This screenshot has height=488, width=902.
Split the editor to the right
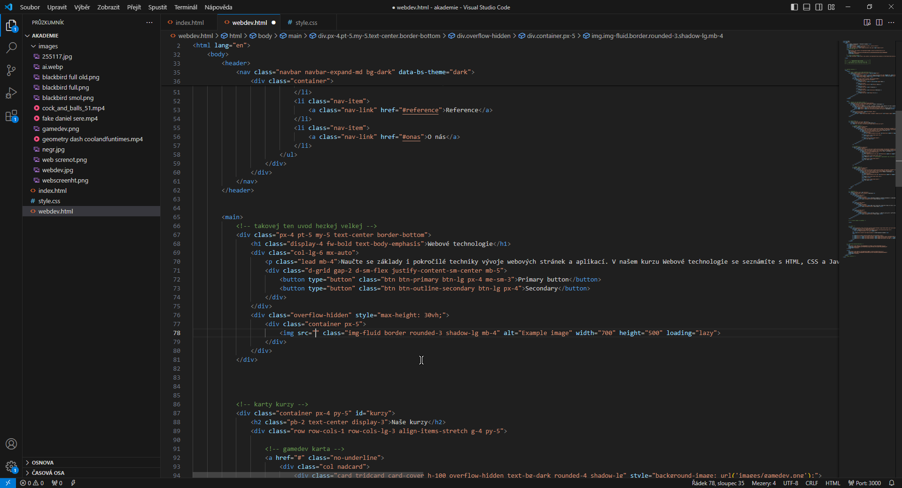879,23
